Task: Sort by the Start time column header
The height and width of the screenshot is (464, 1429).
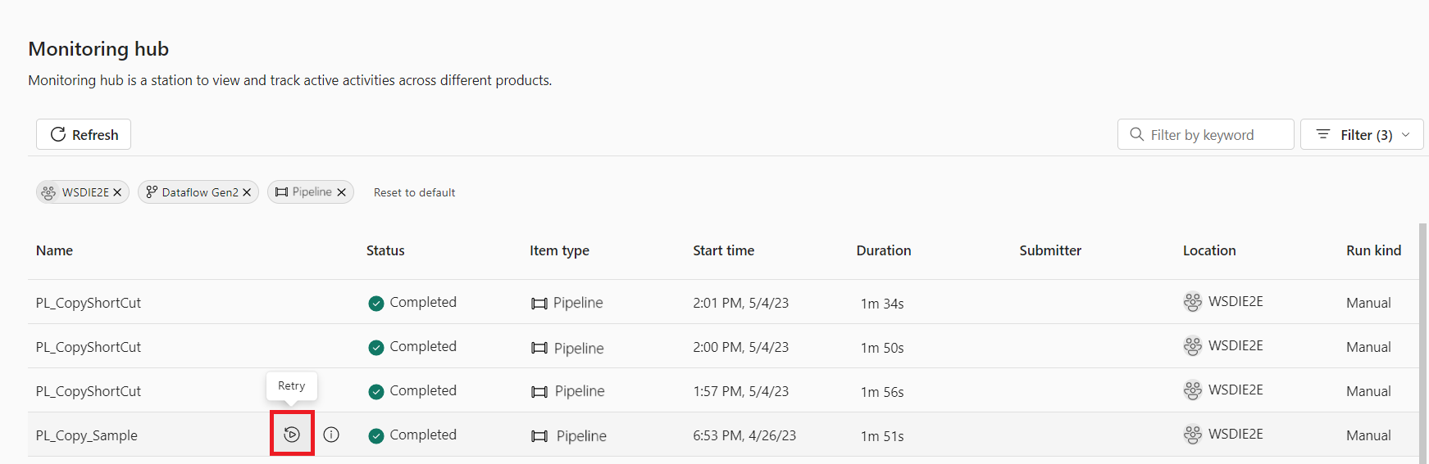Action: [723, 250]
